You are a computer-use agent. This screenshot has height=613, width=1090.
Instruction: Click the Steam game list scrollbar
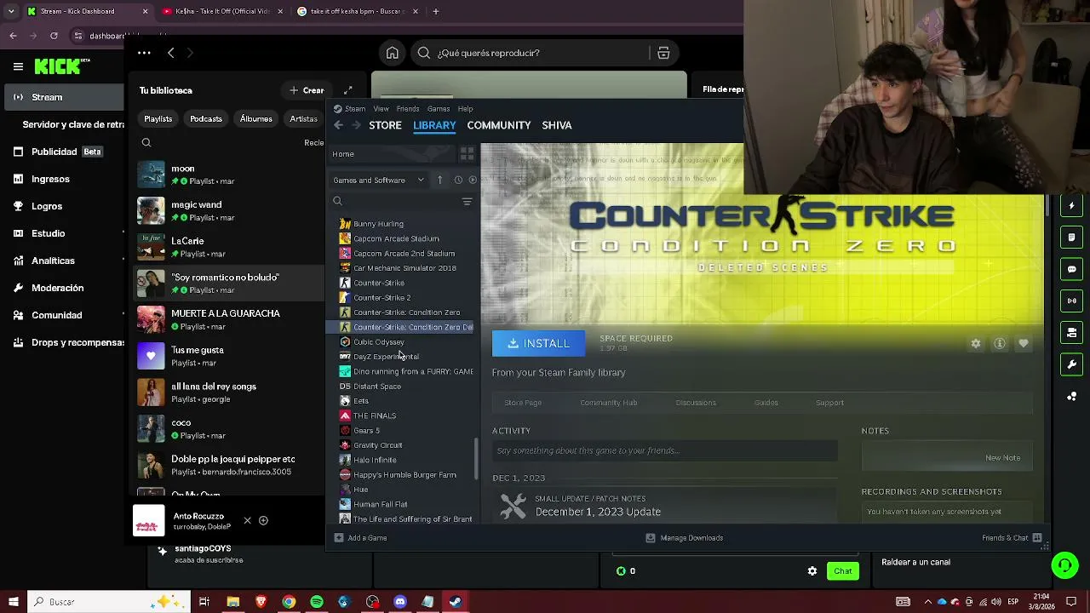477,458
